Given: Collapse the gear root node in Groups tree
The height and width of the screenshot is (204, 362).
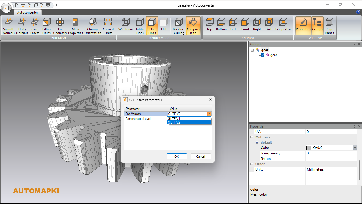Looking at the screenshot, I should click(252, 50).
